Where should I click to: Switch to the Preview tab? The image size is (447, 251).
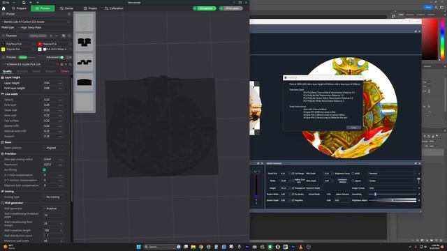(43, 8)
